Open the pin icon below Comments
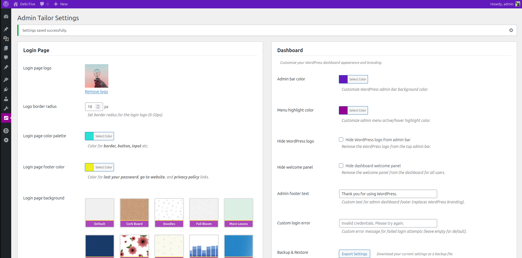The image size is (522, 258). click(x=6, y=67)
